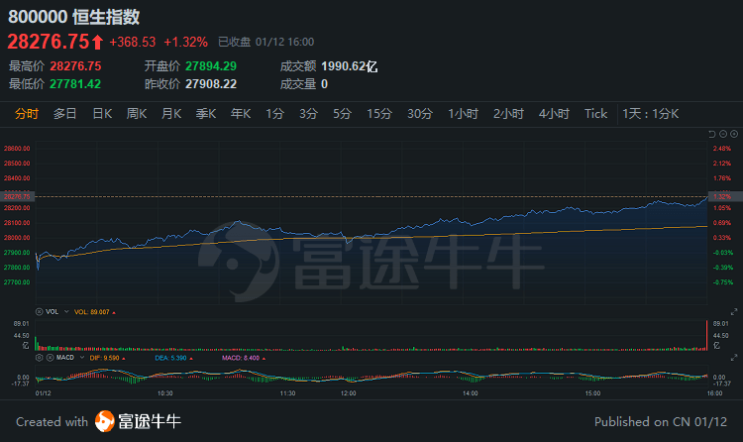
Task: Click the 800000 恒生指数 title
Action: [74, 17]
